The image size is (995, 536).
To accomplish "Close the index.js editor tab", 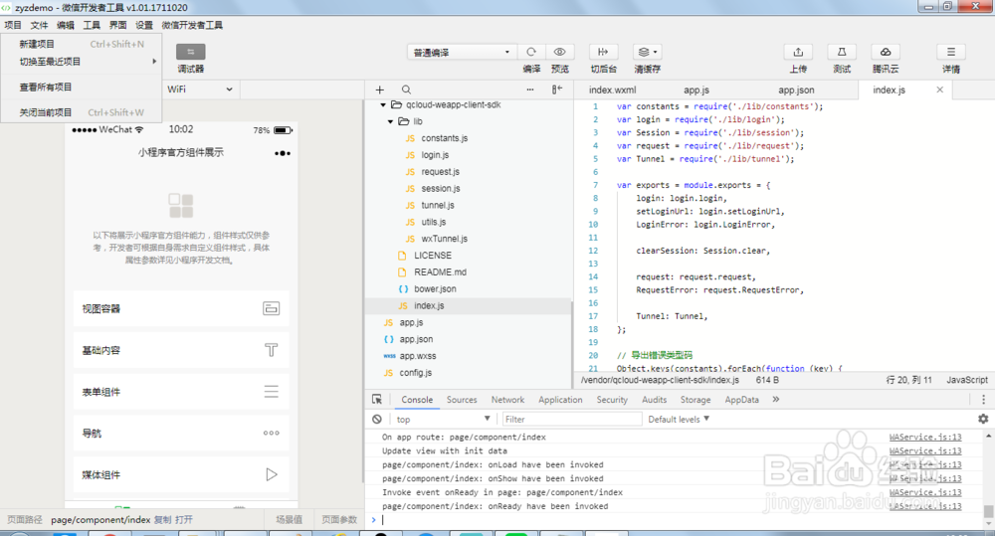I will click(940, 90).
